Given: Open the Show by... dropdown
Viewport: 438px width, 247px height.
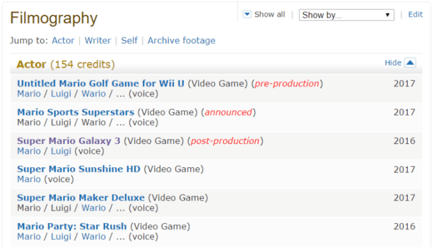Looking at the screenshot, I should tap(347, 15).
